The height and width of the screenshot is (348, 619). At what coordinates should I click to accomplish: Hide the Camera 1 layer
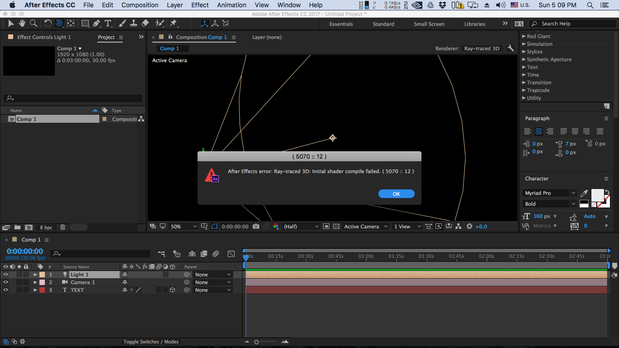6,282
